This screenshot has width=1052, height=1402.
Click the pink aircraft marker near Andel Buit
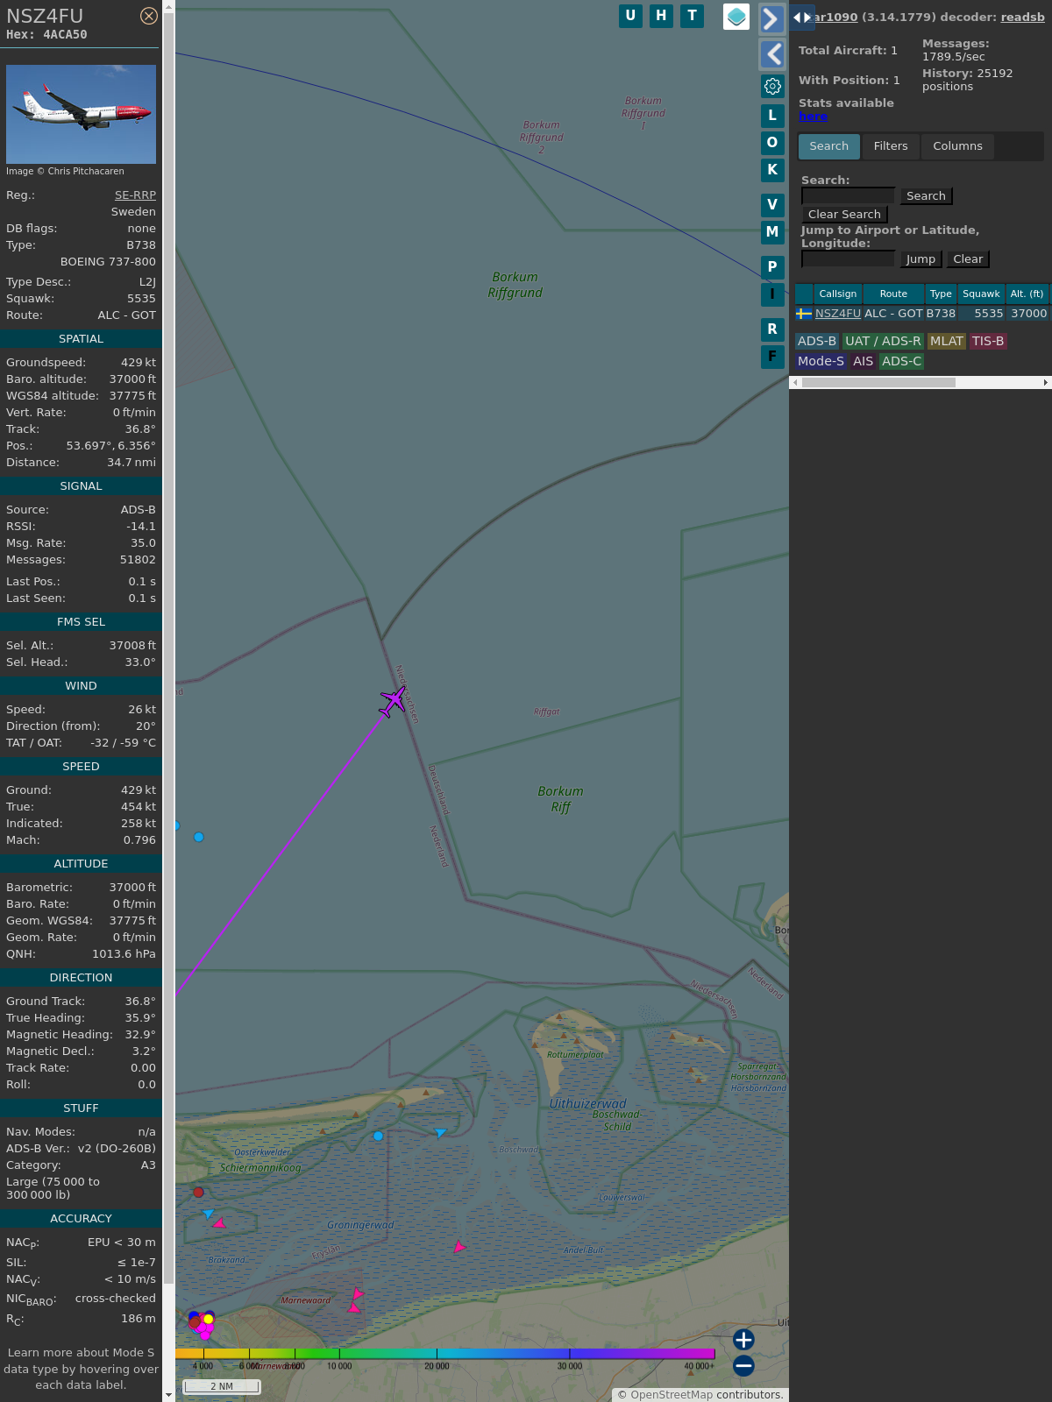458,1246
